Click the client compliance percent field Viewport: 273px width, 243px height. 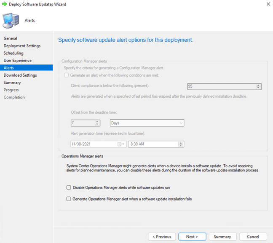point(221,87)
